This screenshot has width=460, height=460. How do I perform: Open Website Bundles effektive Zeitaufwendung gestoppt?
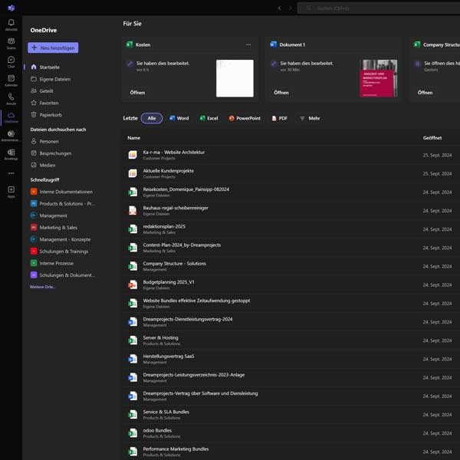(x=196, y=301)
